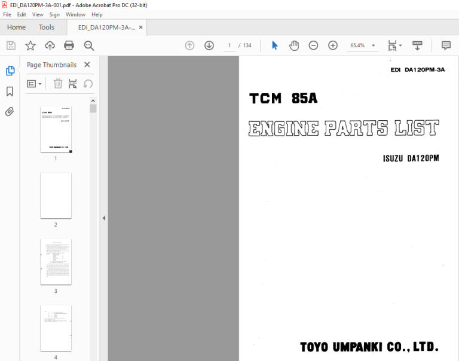
Task: Close the EDI_DA120PM-3A document tab
Action: point(141,27)
